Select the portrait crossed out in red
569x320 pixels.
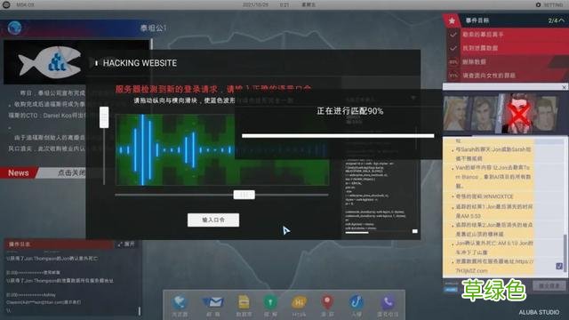518,114
